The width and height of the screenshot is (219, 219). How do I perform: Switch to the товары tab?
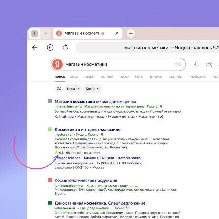(x=89, y=77)
